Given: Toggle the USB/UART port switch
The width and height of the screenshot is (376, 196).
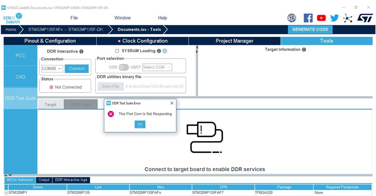Looking at the screenshot, I should [124, 67].
